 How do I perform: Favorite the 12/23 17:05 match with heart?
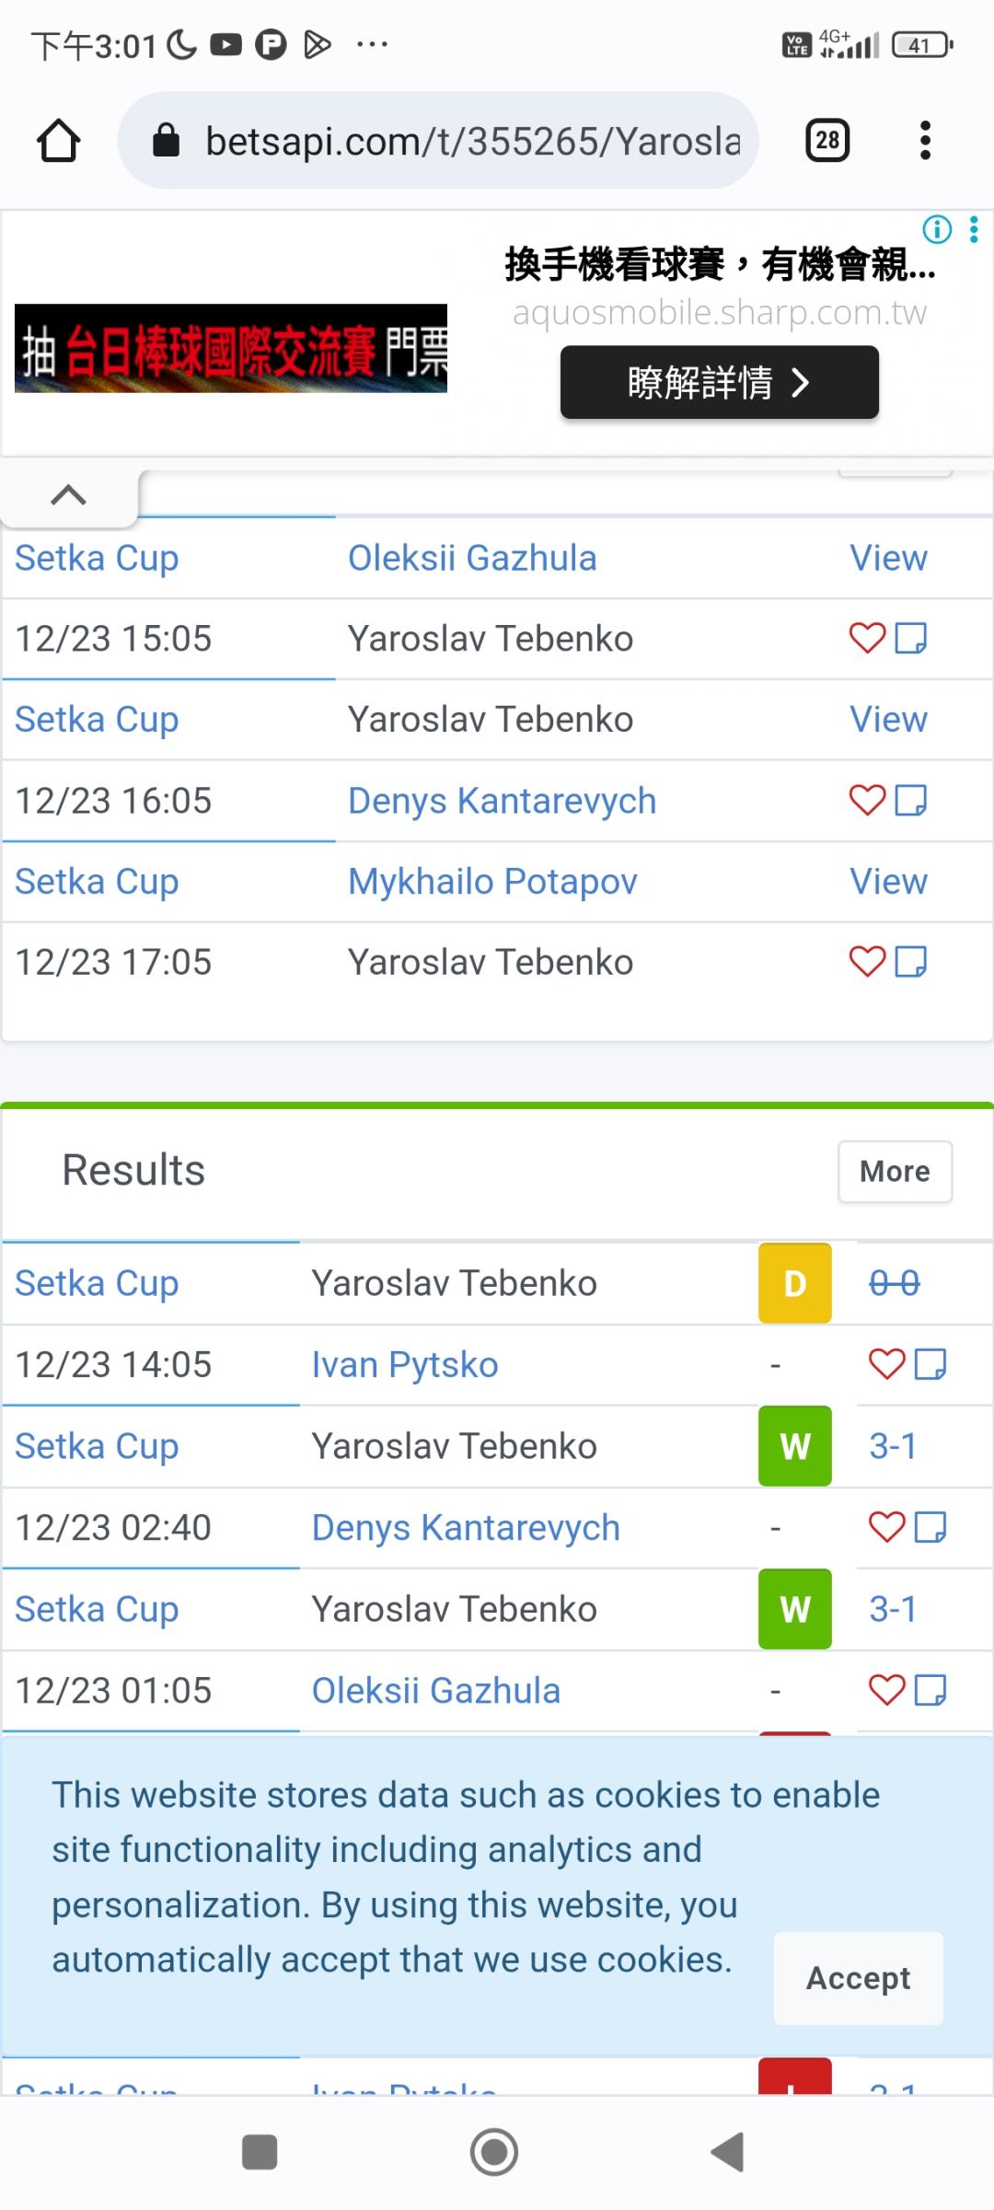pyautogui.click(x=867, y=962)
